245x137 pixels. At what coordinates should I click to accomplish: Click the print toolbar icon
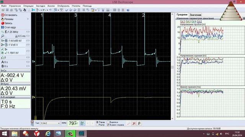pyautogui.click(x=11, y=10)
